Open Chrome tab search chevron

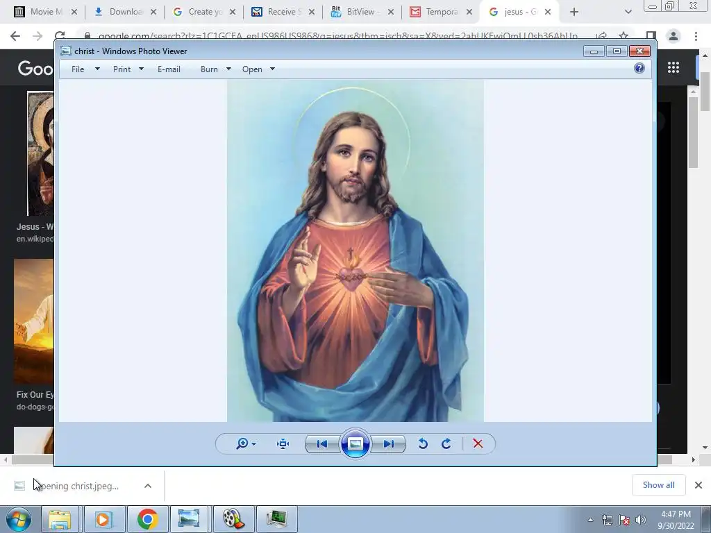coord(628,12)
